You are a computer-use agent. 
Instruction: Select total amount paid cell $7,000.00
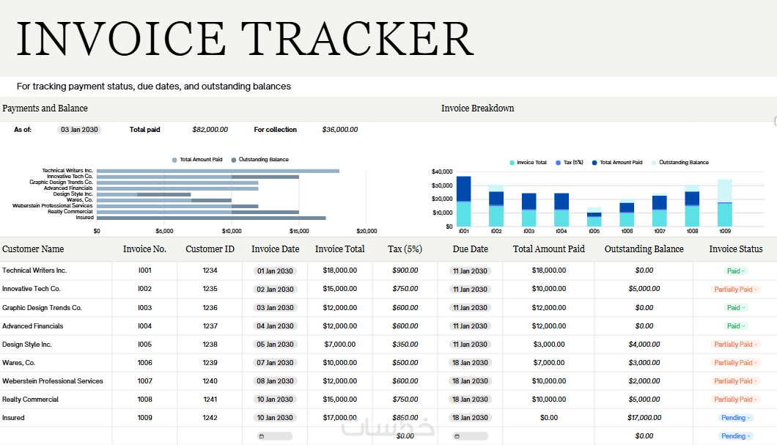pyautogui.click(x=549, y=363)
